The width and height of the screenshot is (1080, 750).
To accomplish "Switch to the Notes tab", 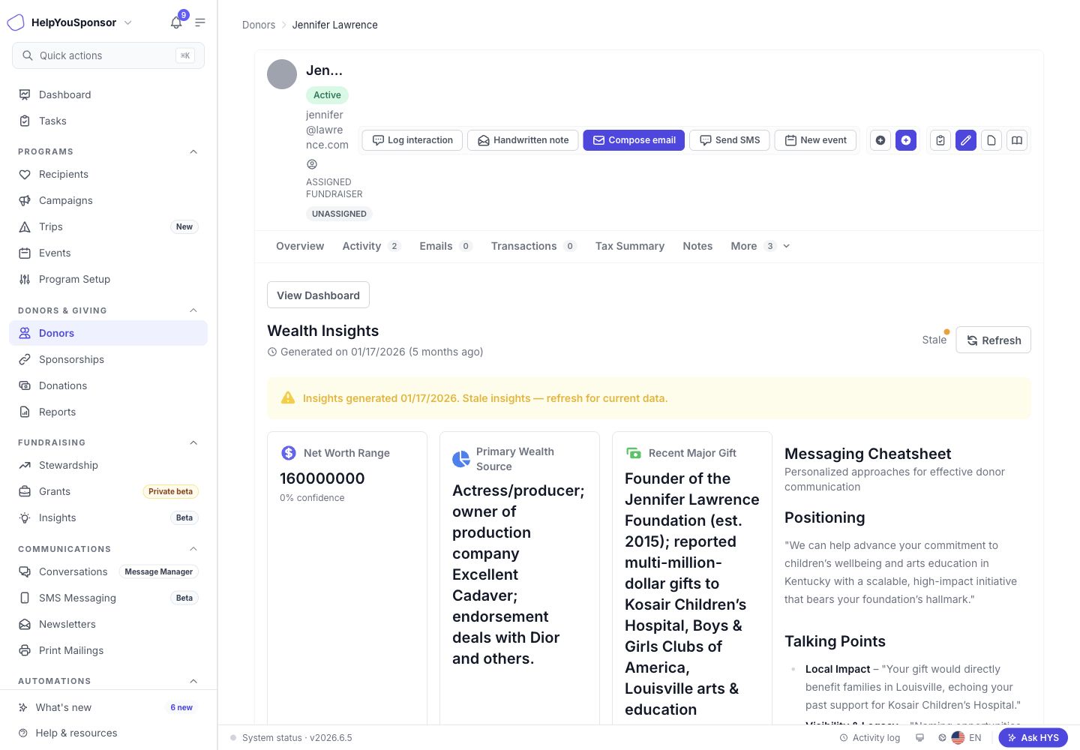I will coord(697,246).
